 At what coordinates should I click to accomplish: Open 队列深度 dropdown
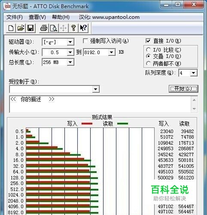193,73
